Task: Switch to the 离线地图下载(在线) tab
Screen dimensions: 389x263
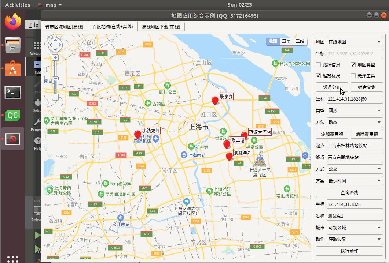Action: click(161, 26)
